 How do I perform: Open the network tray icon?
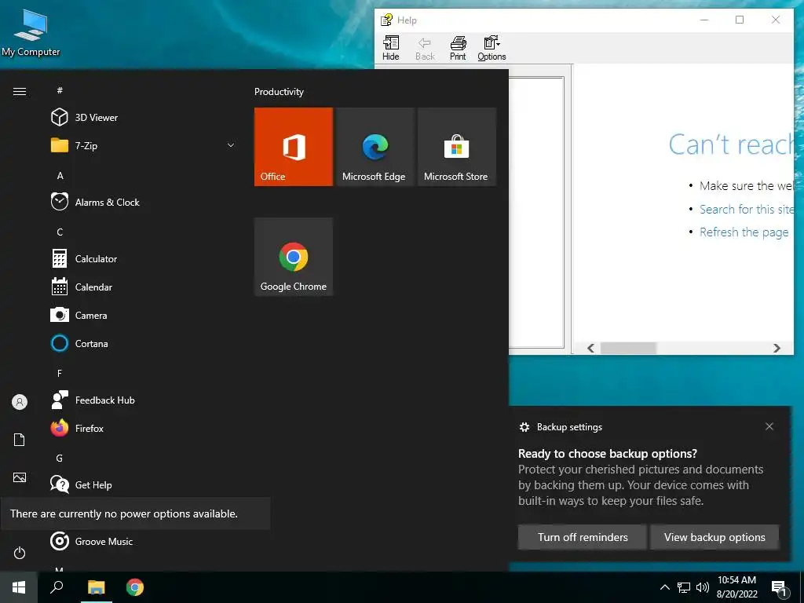pos(684,587)
